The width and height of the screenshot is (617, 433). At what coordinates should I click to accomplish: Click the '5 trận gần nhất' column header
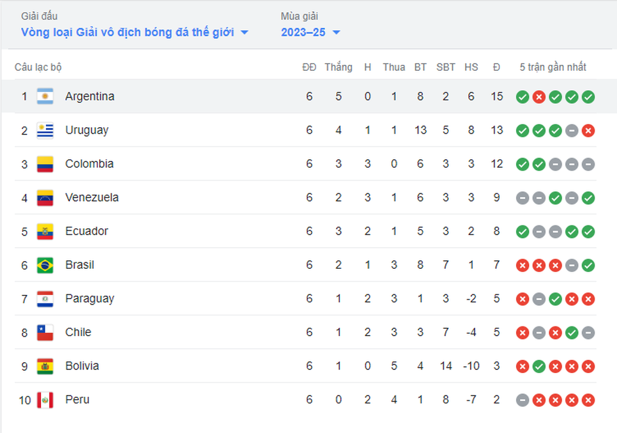click(553, 67)
